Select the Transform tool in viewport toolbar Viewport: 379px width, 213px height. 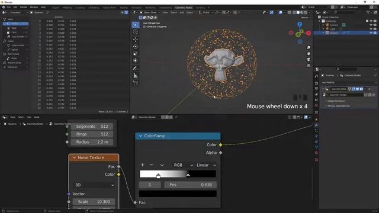(136, 60)
